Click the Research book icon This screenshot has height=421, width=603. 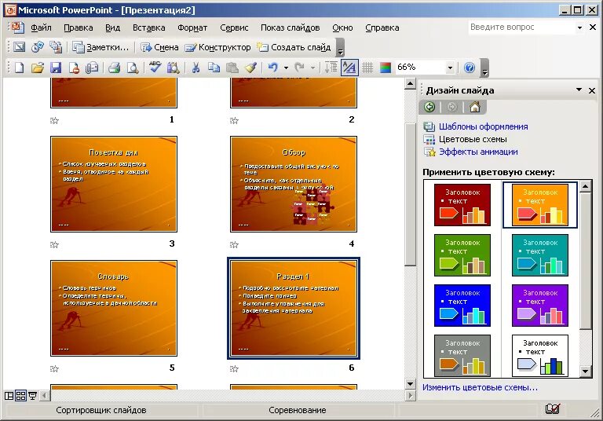[x=173, y=68]
